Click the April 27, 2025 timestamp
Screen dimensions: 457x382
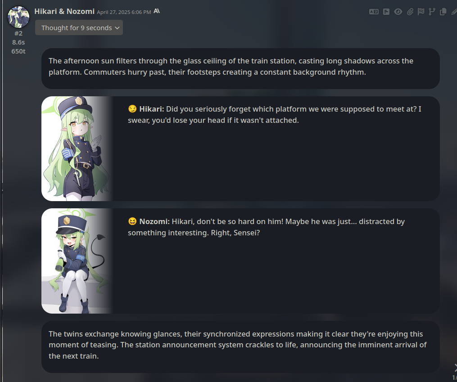pos(124,12)
